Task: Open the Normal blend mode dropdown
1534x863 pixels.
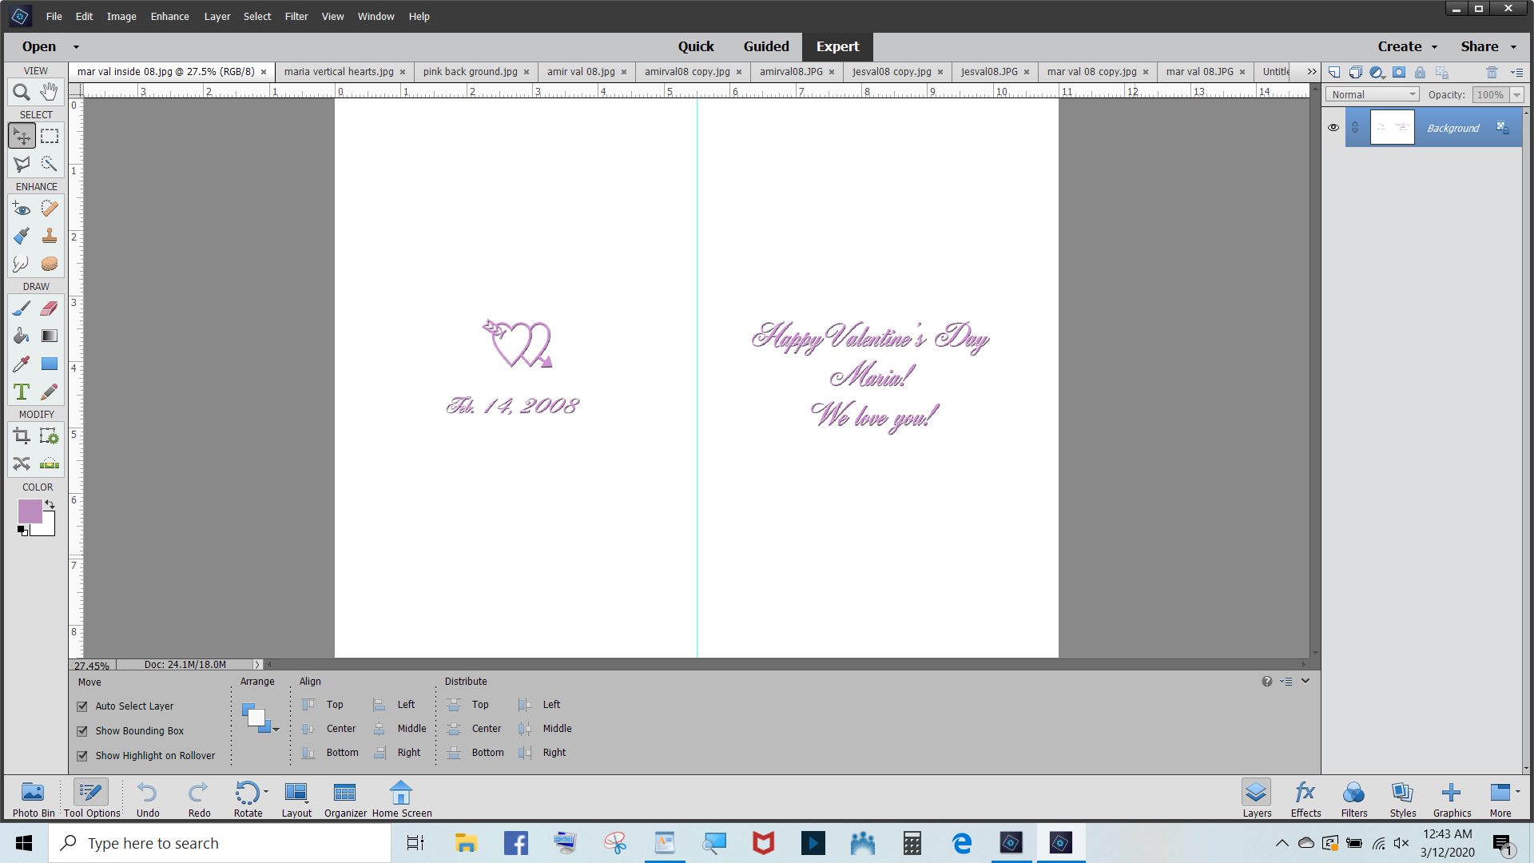Action: coord(1373,94)
